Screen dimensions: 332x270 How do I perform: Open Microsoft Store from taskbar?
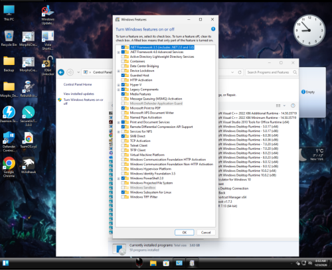[x=166, y=263]
